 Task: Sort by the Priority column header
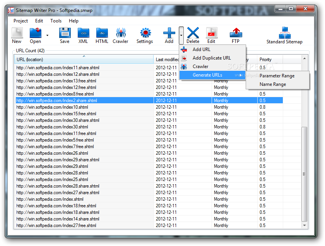(270, 60)
